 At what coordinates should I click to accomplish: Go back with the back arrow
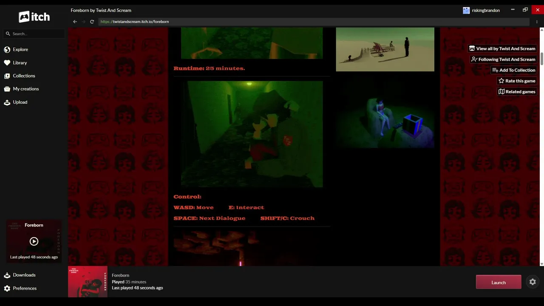tap(75, 22)
